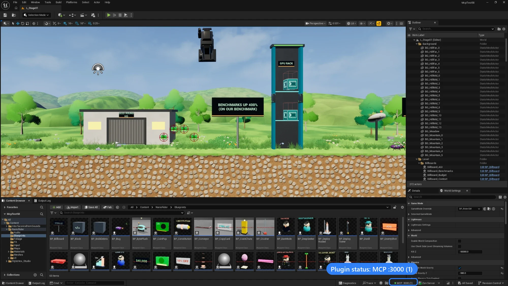Image resolution: width=508 pixels, height=286 pixels.
Task: Click MCP :3000 (1) plugin status
Action: [x=403, y=283]
